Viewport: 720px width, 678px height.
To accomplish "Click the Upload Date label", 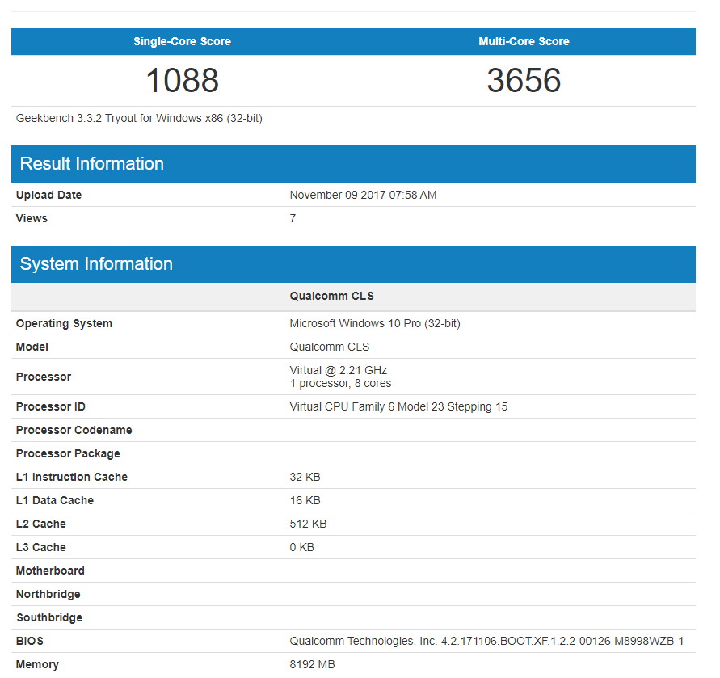I will click(48, 196).
